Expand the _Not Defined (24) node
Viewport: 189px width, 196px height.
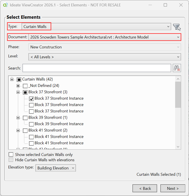point(18,86)
